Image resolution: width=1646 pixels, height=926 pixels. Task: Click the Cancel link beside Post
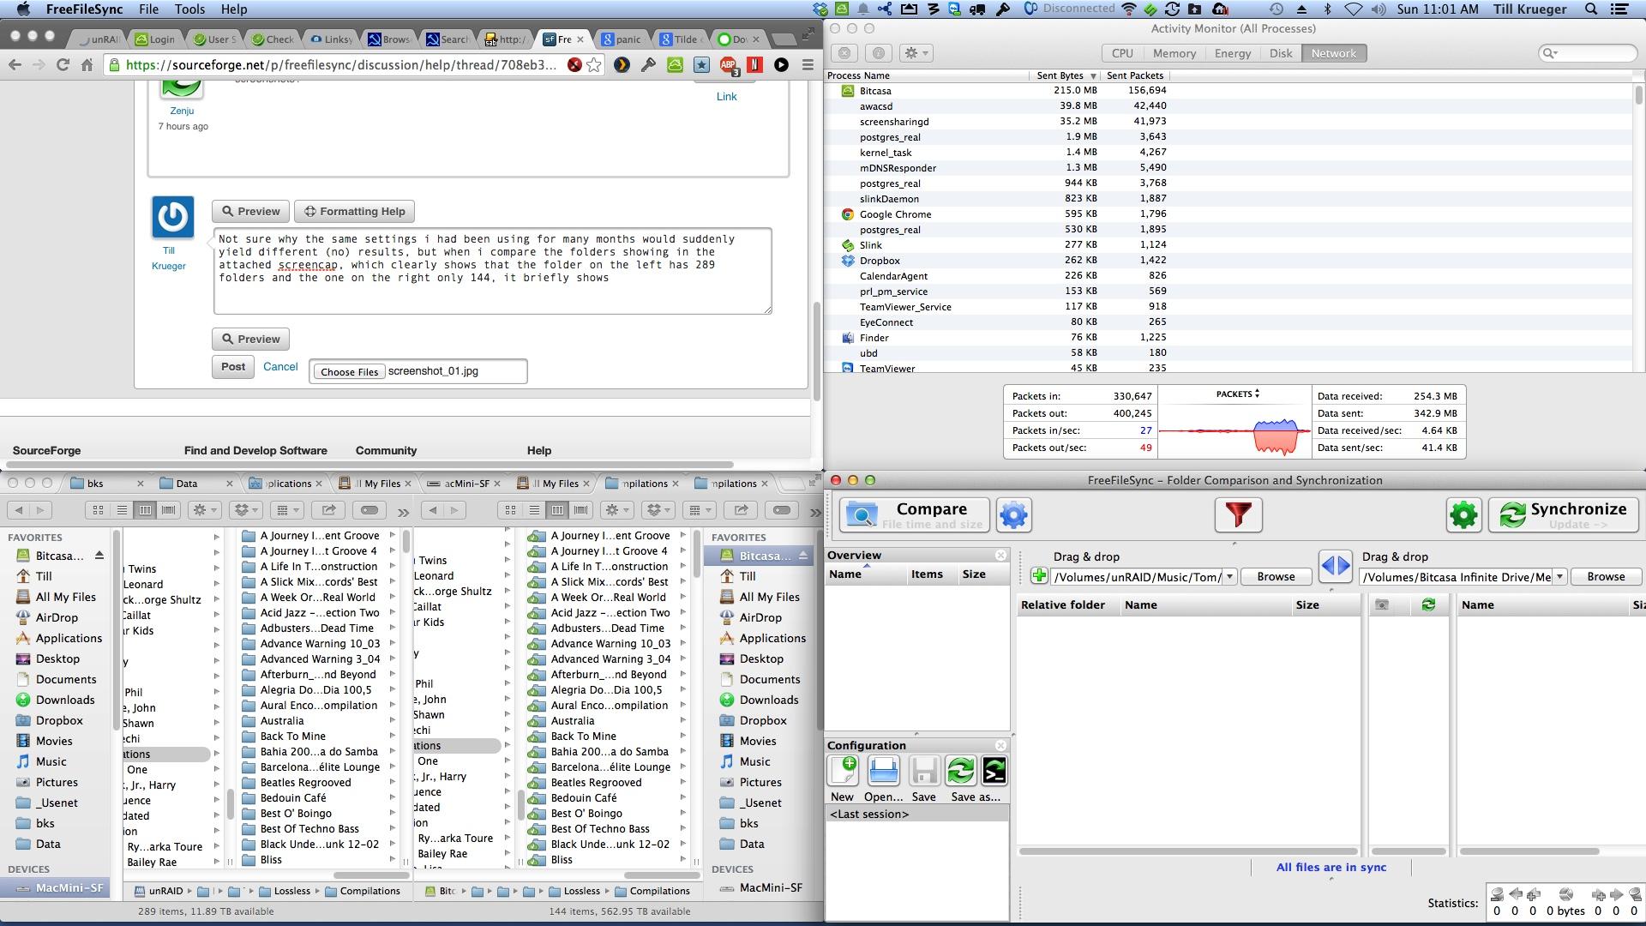pyautogui.click(x=280, y=367)
